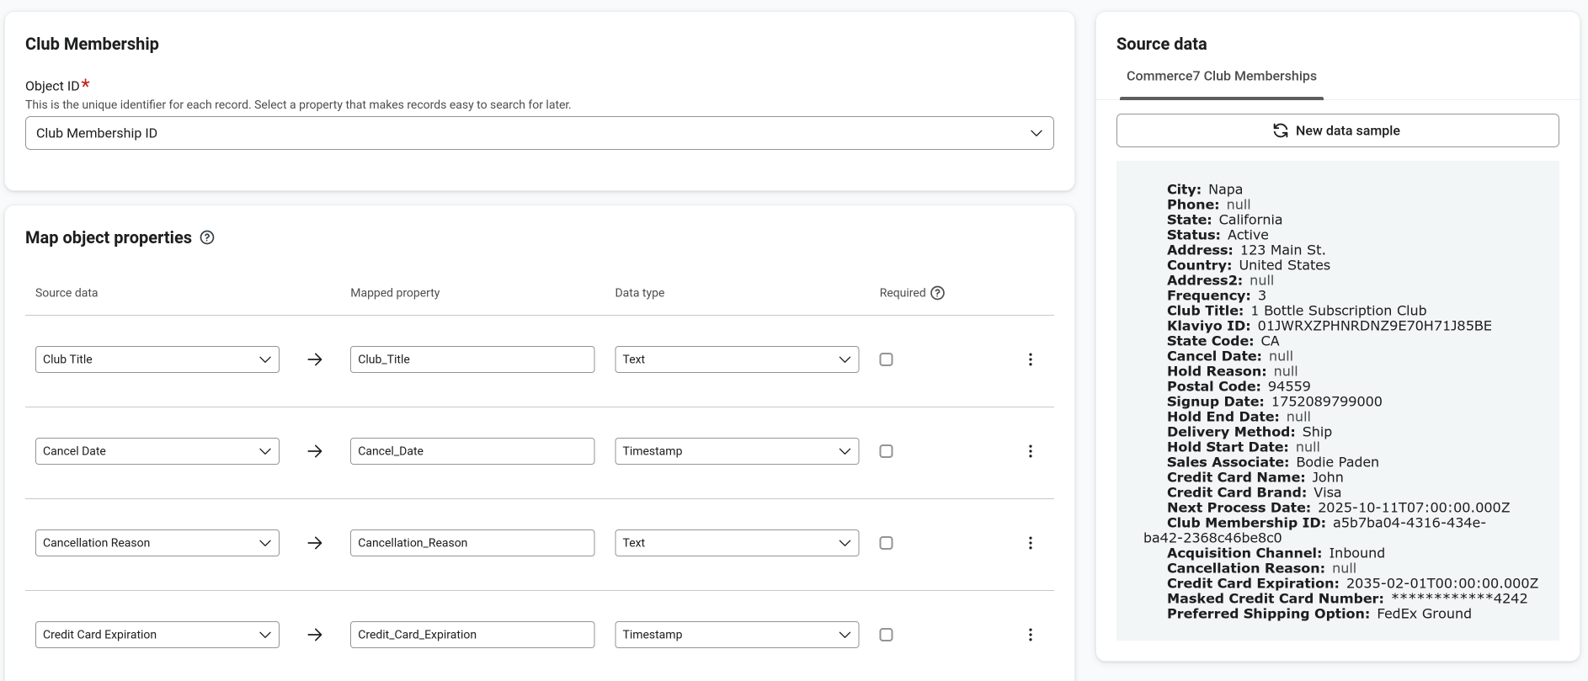Edit Cancel_Date mapped property field
The width and height of the screenshot is (1588, 681).
(472, 451)
